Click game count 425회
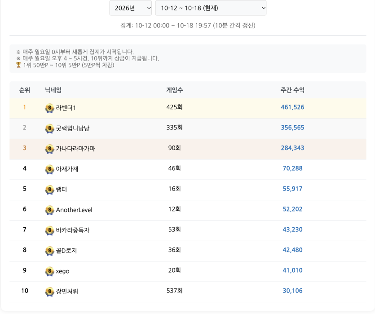 (175, 107)
